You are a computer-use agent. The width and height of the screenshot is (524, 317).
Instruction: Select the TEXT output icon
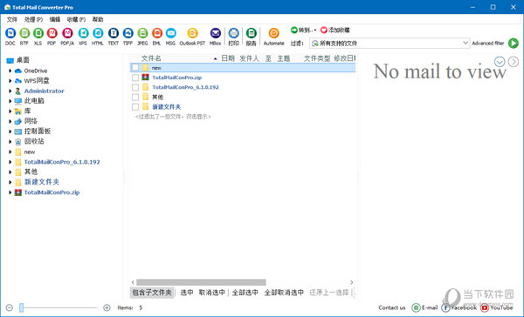tap(114, 33)
